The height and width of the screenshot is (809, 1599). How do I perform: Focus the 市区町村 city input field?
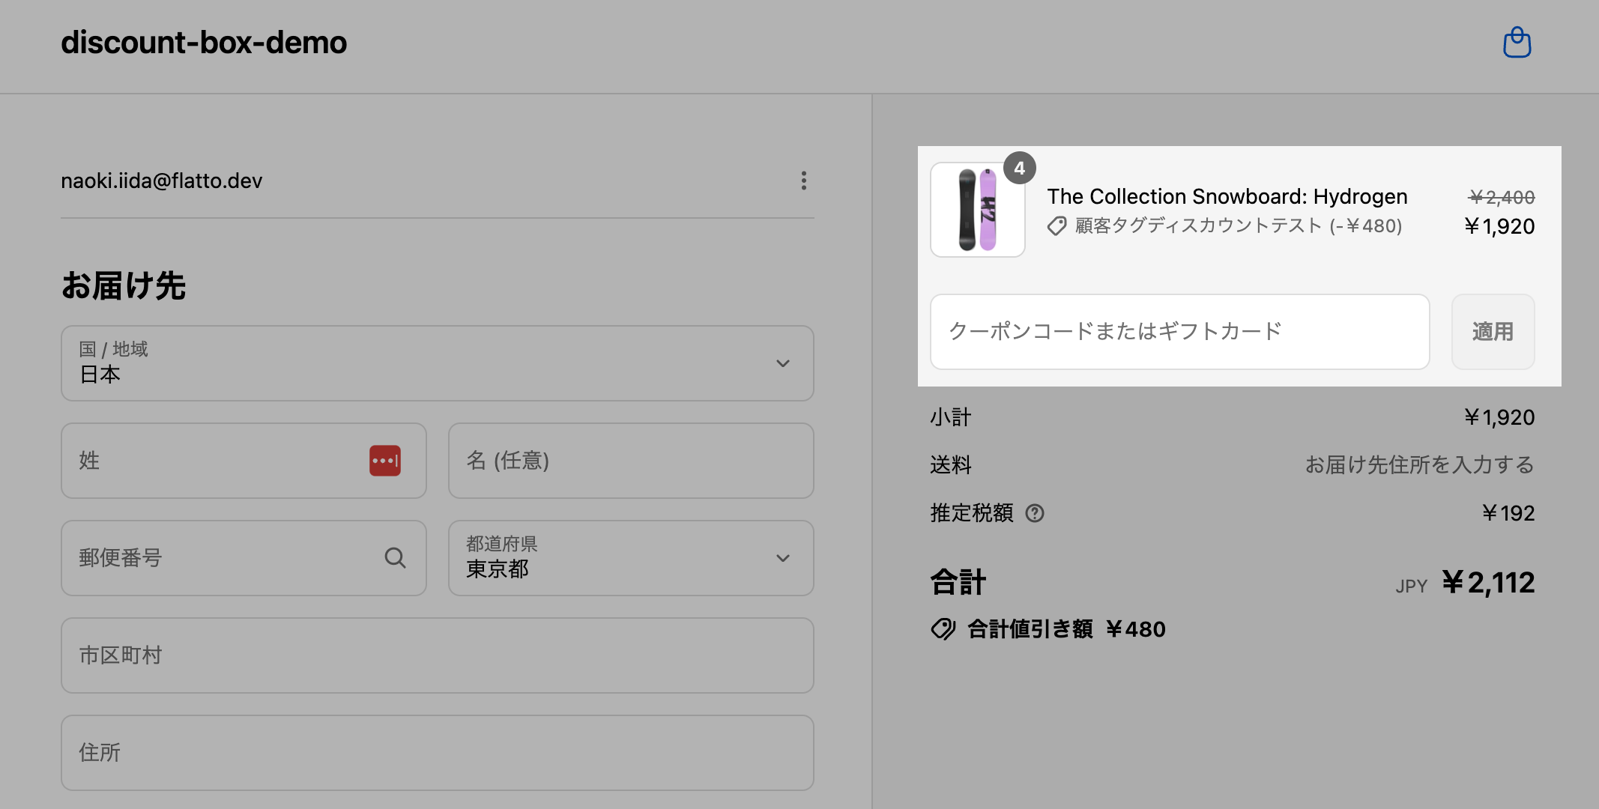click(x=437, y=655)
